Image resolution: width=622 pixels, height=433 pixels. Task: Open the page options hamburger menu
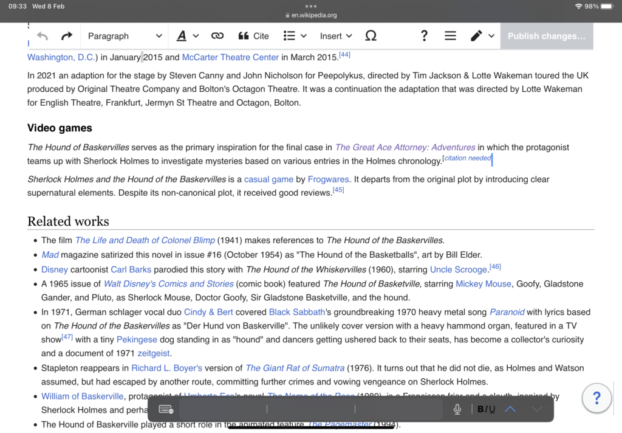click(450, 36)
